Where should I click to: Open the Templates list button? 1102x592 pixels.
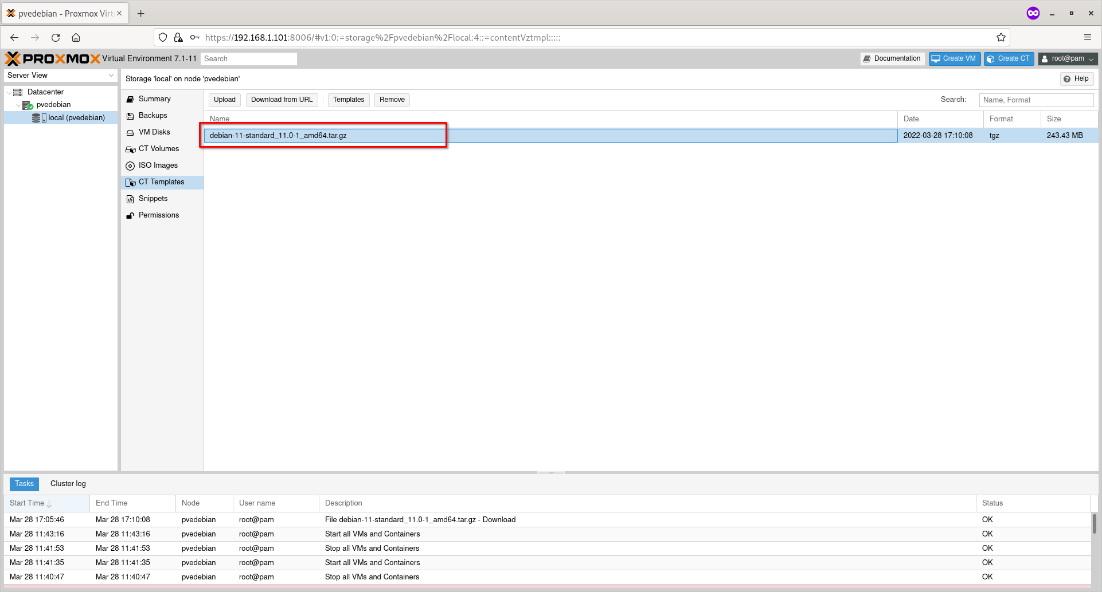coord(349,100)
